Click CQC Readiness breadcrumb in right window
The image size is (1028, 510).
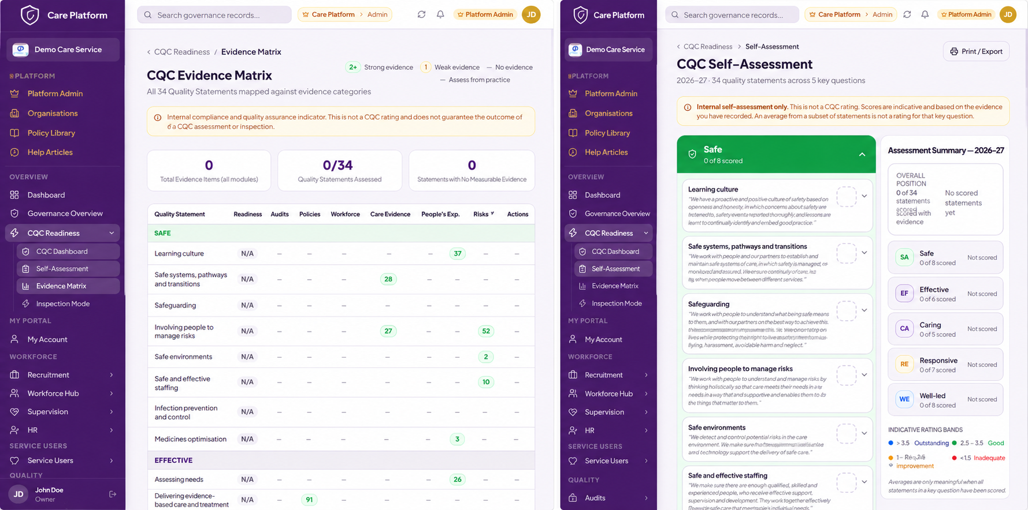(x=708, y=47)
